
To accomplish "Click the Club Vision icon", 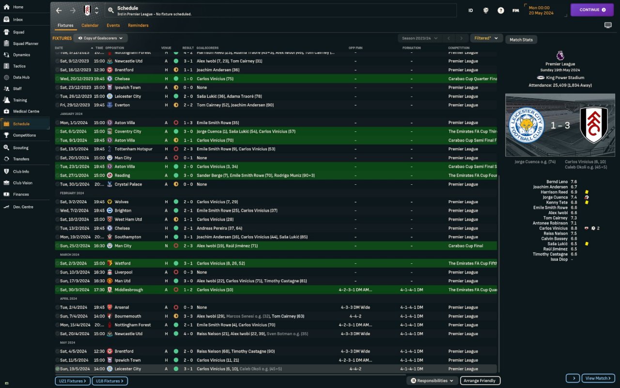I will [x=6, y=183].
